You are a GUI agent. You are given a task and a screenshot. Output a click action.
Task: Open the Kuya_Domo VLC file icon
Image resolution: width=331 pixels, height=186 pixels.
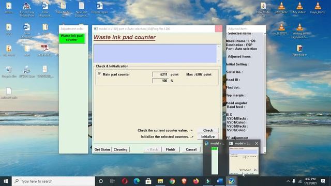click(318, 8)
